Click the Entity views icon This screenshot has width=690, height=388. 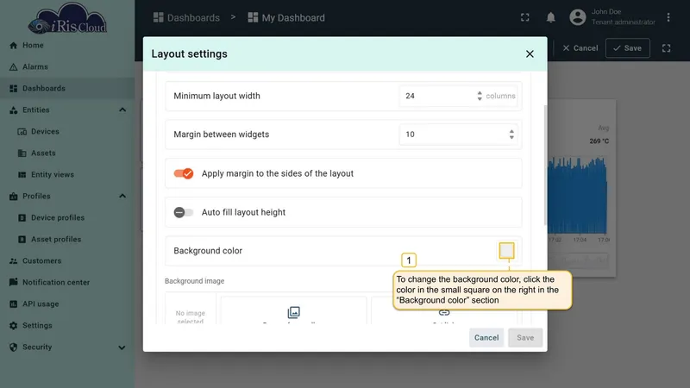[x=22, y=175]
